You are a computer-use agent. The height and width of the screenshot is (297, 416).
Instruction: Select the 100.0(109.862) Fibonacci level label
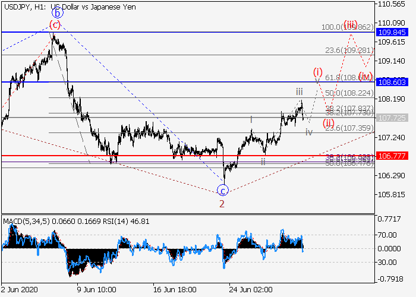pos(347,27)
